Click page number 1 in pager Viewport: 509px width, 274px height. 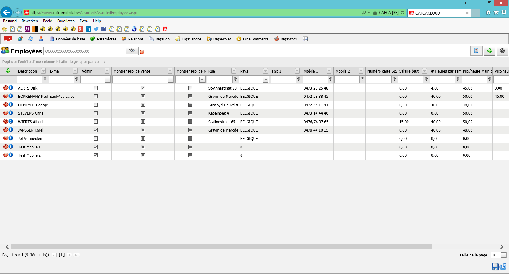click(x=62, y=255)
